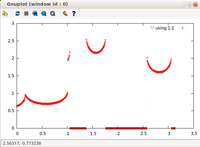Autoscale the plot axes
This screenshot has height=147, width=200.
pos(53,14)
